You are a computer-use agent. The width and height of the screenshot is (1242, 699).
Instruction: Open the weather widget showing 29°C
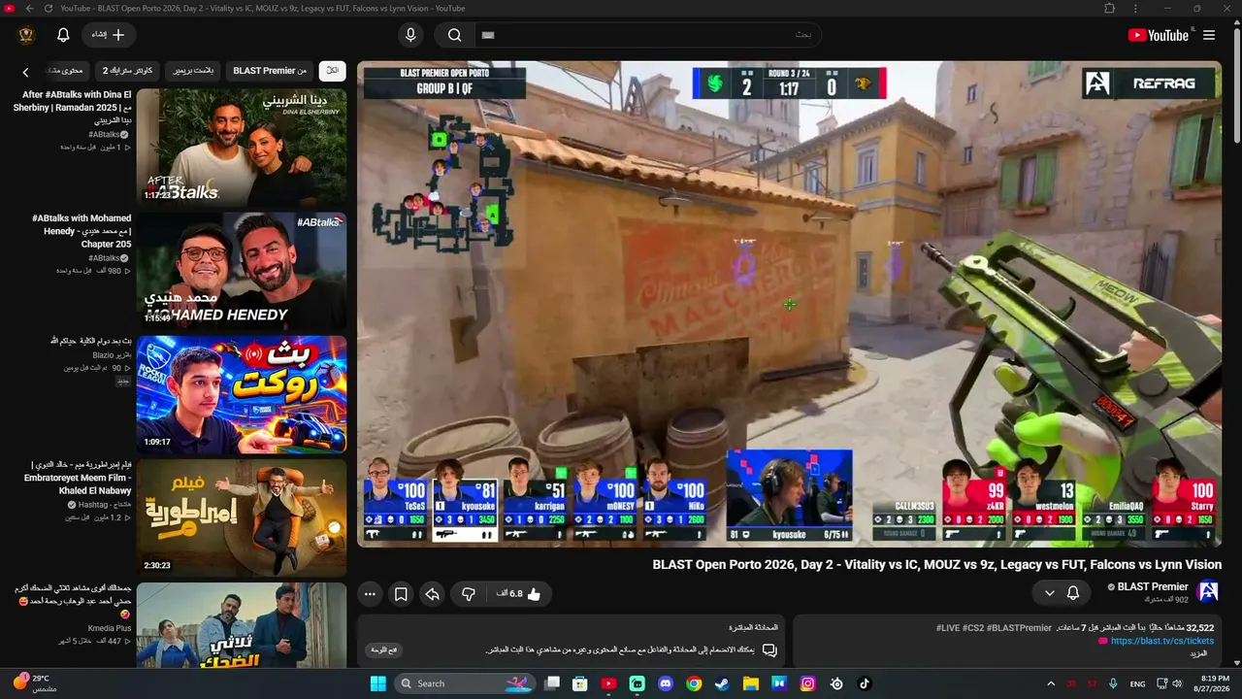point(35,682)
